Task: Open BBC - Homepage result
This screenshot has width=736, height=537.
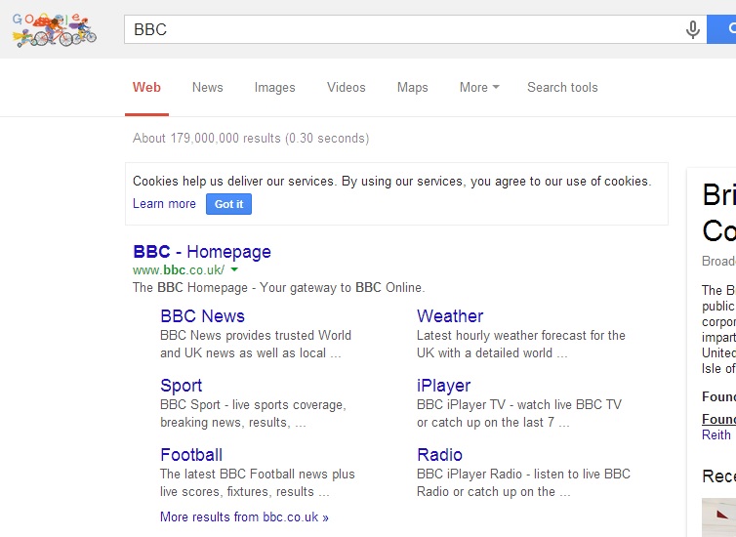Action: pos(202,252)
